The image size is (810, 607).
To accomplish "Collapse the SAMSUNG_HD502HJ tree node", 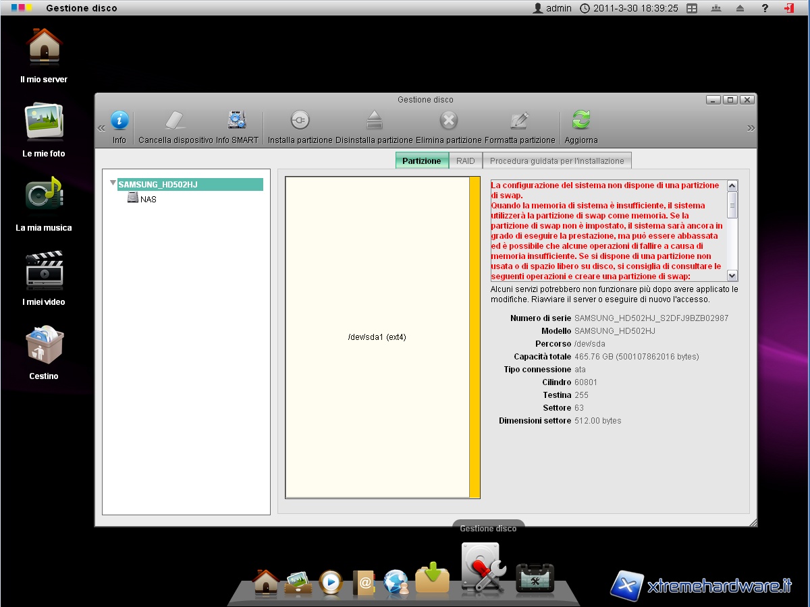I will click(x=113, y=183).
